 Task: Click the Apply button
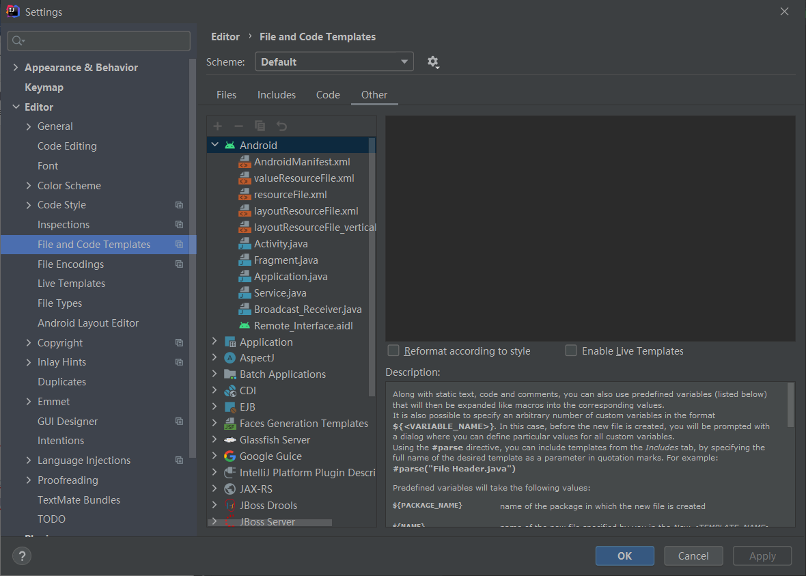tap(762, 556)
